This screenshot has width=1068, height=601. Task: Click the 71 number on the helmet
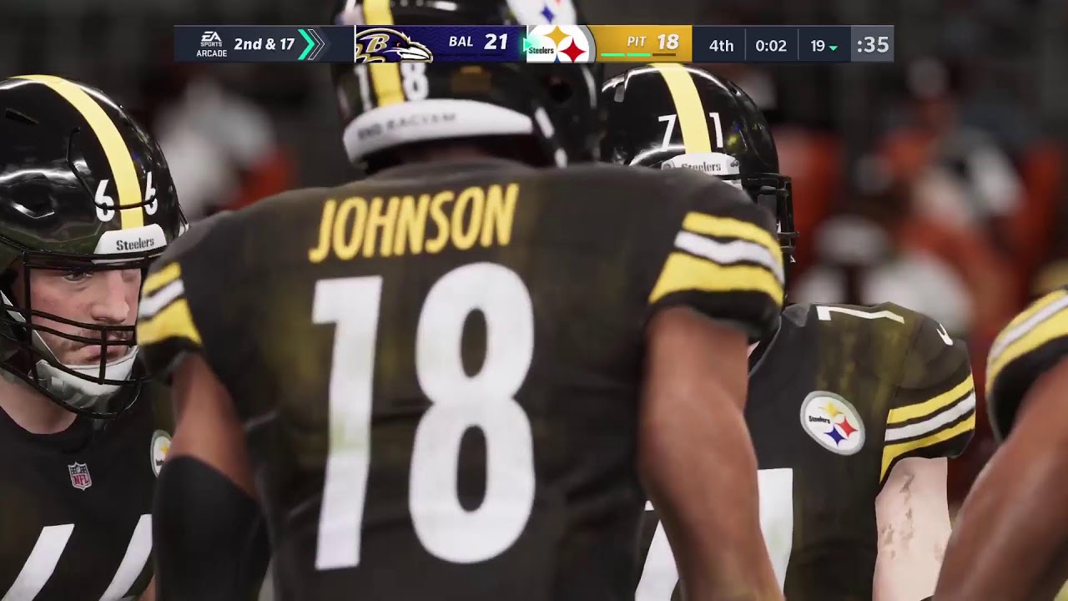pyautogui.click(x=692, y=133)
